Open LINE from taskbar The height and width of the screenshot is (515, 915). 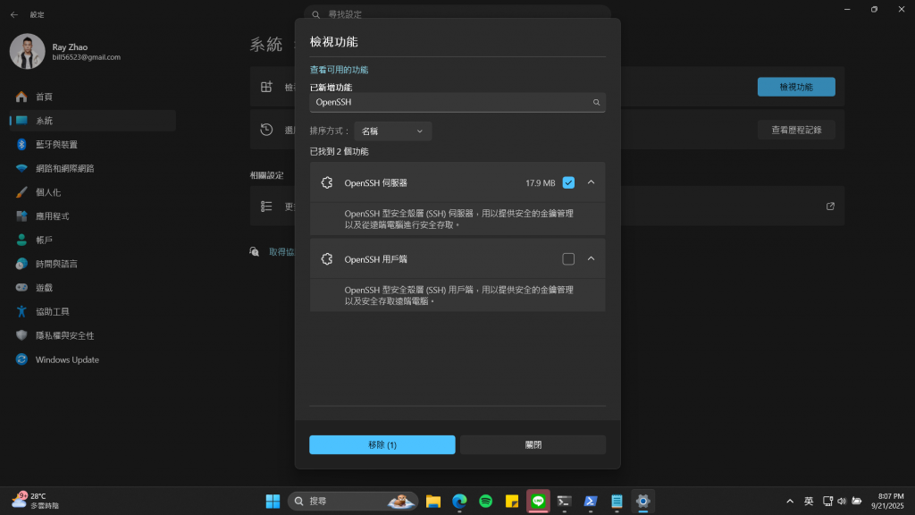pyautogui.click(x=538, y=501)
